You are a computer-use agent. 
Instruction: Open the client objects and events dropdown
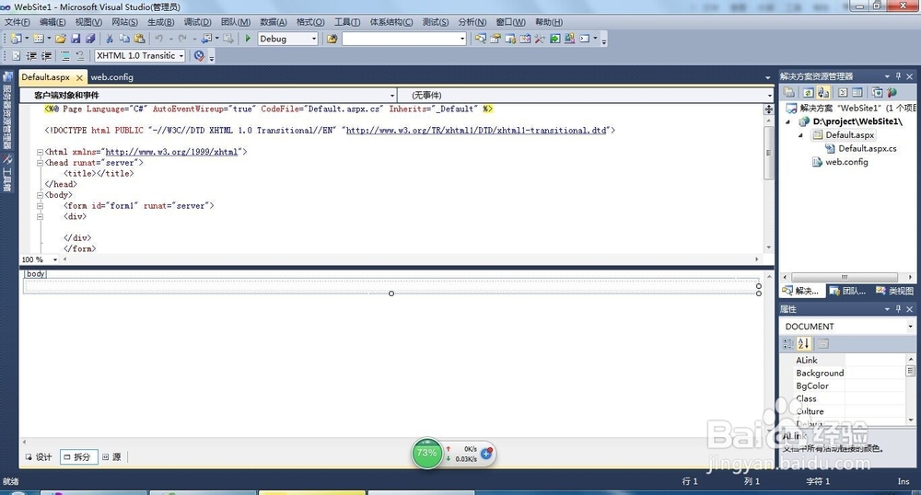pyautogui.click(x=392, y=95)
